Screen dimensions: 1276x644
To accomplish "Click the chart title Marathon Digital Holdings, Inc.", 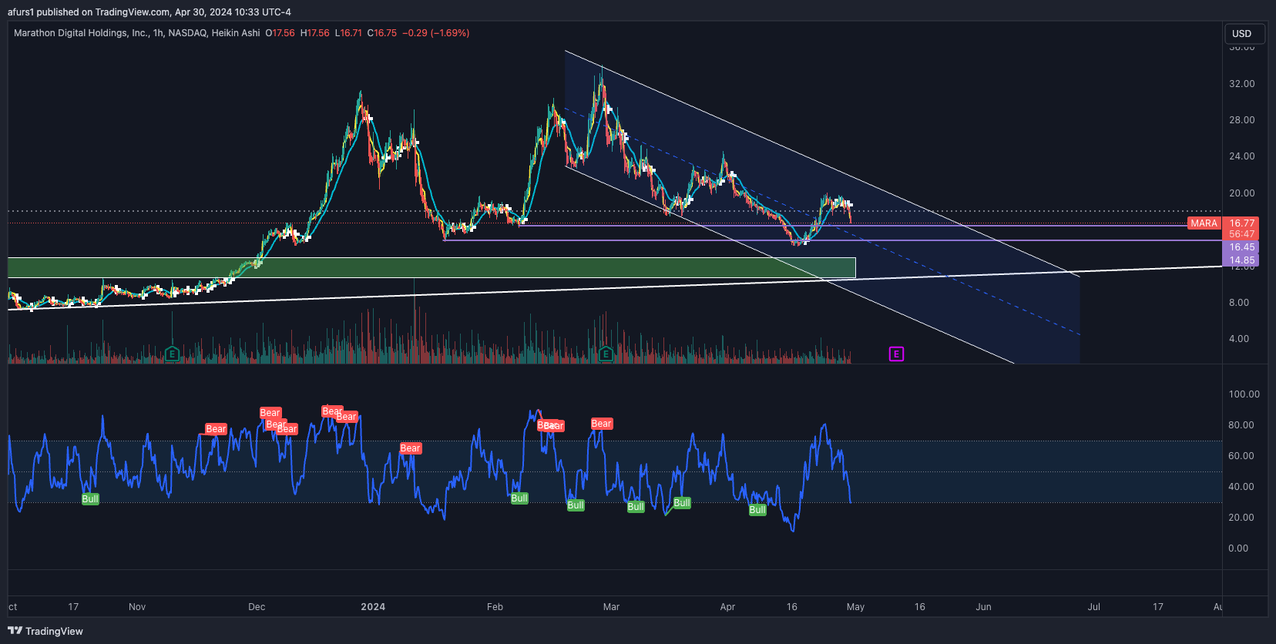I will pyautogui.click(x=82, y=33).
